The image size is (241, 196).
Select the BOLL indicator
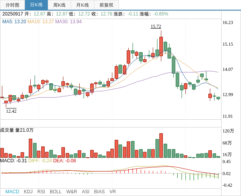click(56, 192)
